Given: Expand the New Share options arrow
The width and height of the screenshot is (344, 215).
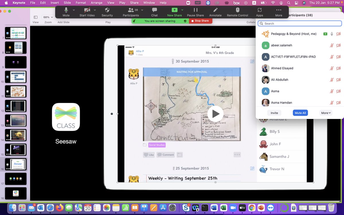Looking at the screenshot, I should click(x=182, y=10).
